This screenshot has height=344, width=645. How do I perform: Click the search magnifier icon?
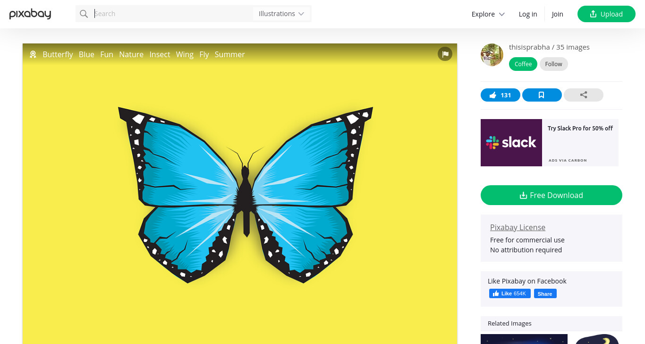pos(84,14)
